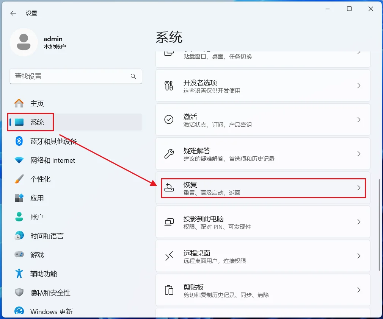Expand the 远程桌面 row chevron
This screenshot has width=383, height=319.
(359, 256)
